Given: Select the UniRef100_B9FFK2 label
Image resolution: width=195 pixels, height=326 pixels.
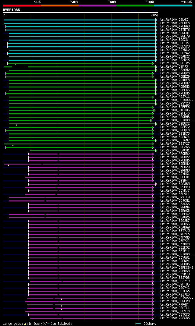Looking at the screenshot, I should click(x=175, y=214).
